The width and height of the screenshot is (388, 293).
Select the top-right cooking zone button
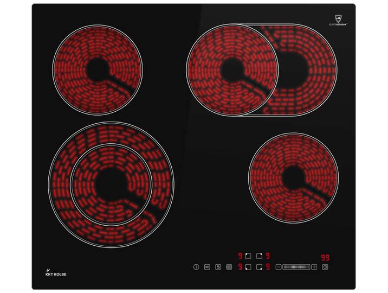pyautogui.click(x=259, y=256)
